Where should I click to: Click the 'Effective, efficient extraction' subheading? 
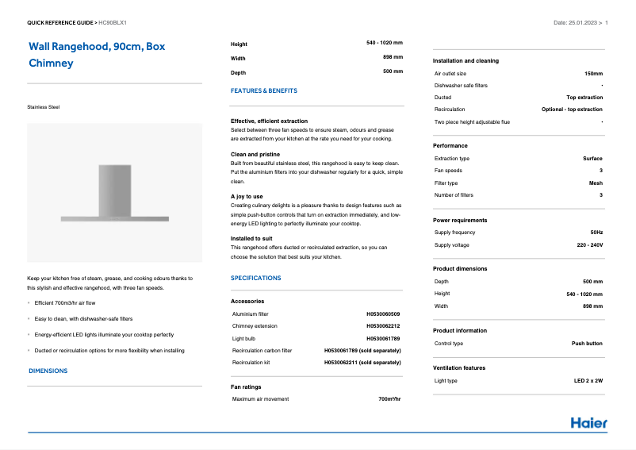(269, 121)
